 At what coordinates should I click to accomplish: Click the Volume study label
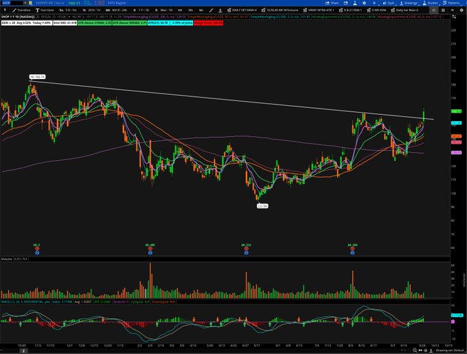[7, 259]
